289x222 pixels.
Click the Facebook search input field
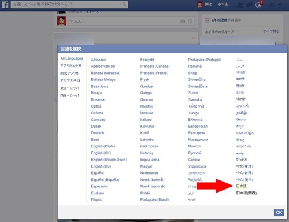click(x=66, y=4)
